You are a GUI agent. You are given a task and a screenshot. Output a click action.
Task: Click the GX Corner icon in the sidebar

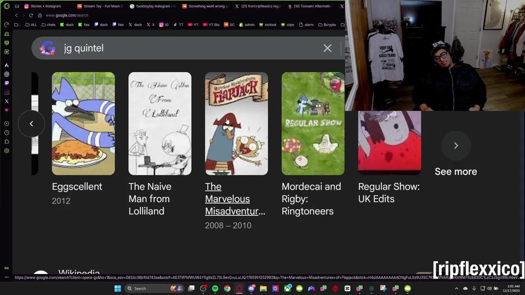tap(7, 268)
